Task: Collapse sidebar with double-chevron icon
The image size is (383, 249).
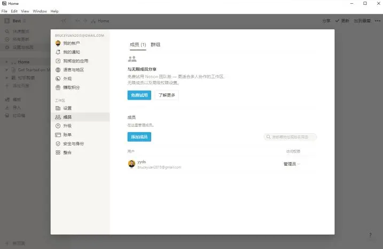Action: click(64, 21)
